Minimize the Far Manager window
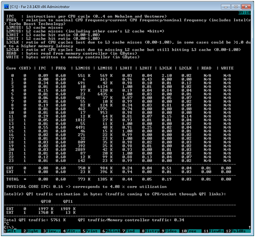 click(x=226, y=7)
